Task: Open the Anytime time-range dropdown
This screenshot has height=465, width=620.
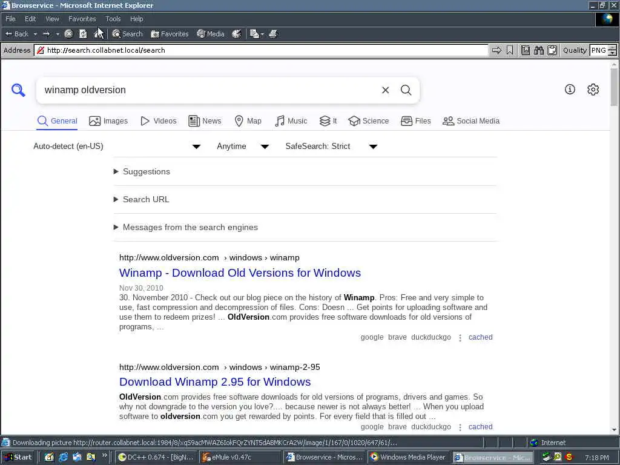Action: tap(243, 147)
